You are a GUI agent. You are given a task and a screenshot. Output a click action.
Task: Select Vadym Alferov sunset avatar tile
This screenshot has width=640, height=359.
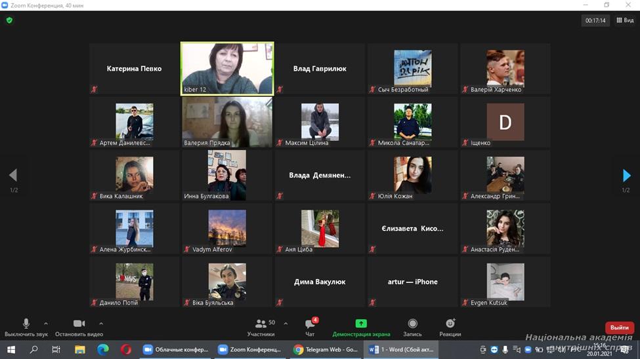[227, 229]
